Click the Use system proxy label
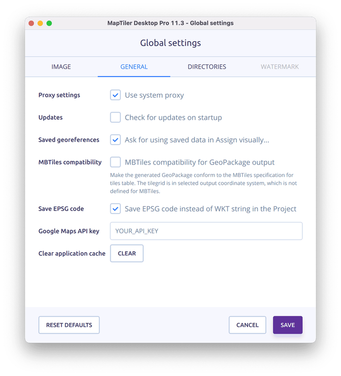Viewport: 341px width, 376px height. [154, 95]
